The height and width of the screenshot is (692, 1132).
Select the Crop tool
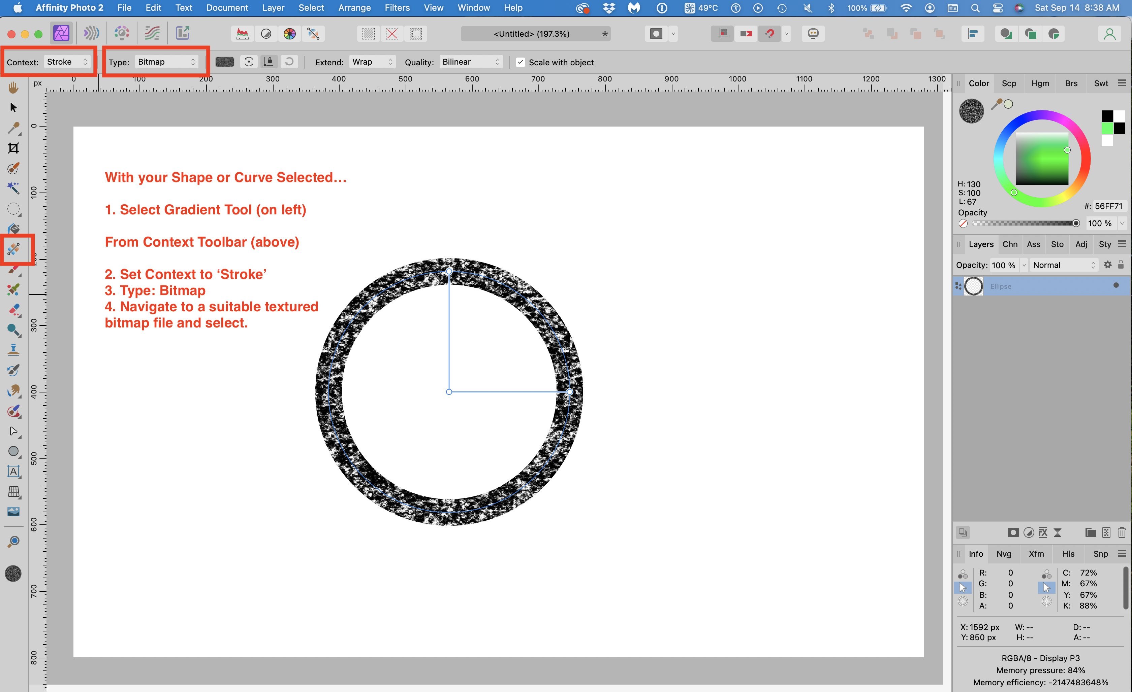[x=14, y=148]
